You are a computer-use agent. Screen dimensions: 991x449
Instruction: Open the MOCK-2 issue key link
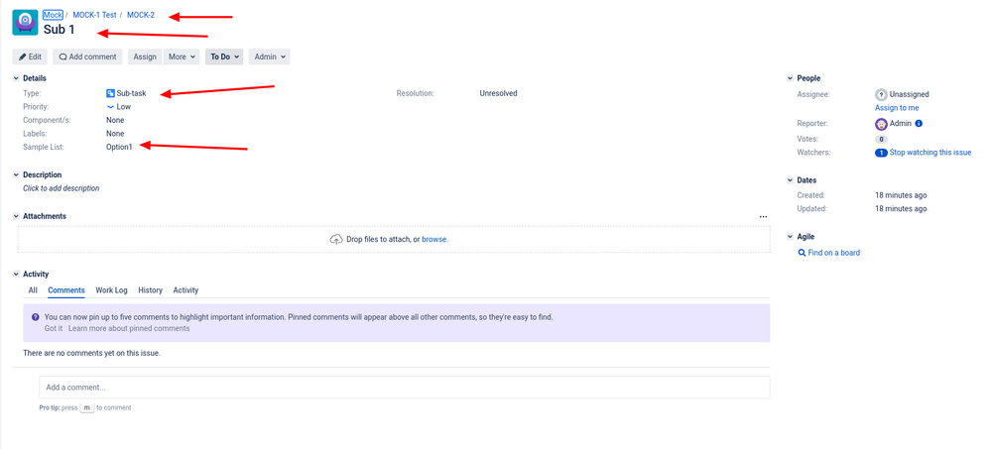[141, 15]
